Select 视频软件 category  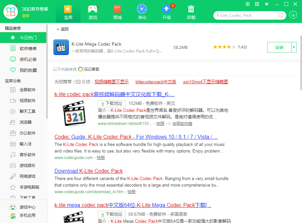click(23, 100)
